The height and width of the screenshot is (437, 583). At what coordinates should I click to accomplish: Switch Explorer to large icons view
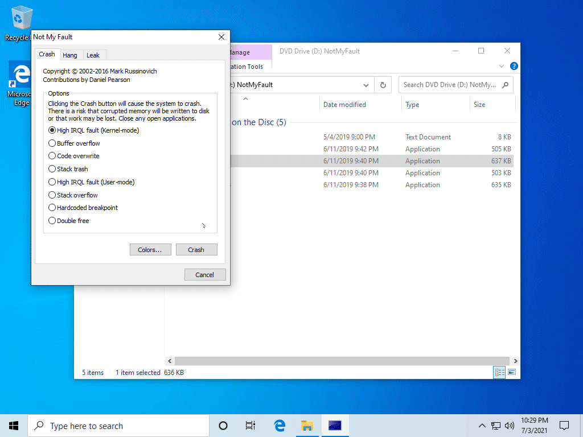[x=512, y=372]
